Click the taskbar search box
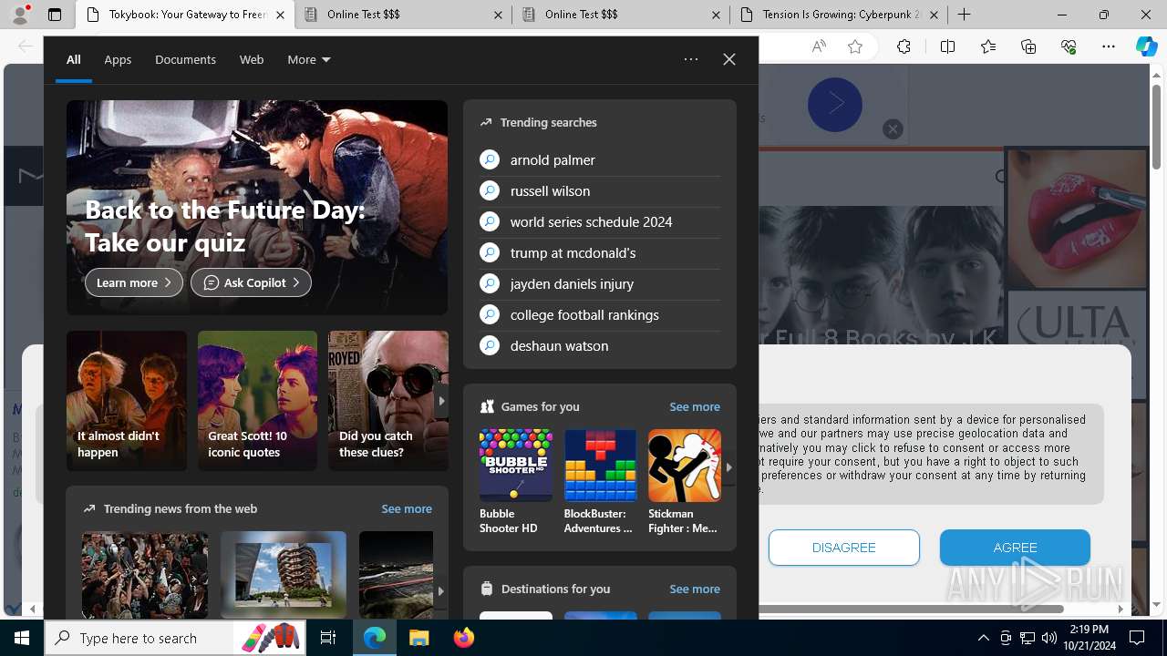 [176, 638]
